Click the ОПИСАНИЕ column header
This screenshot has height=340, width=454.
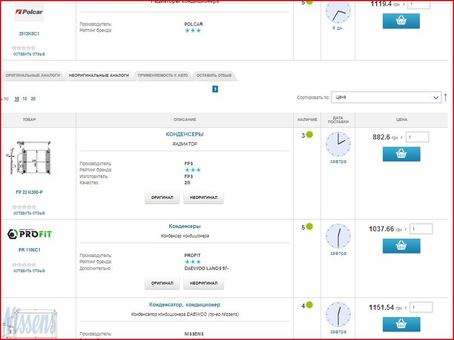point(185,119)
